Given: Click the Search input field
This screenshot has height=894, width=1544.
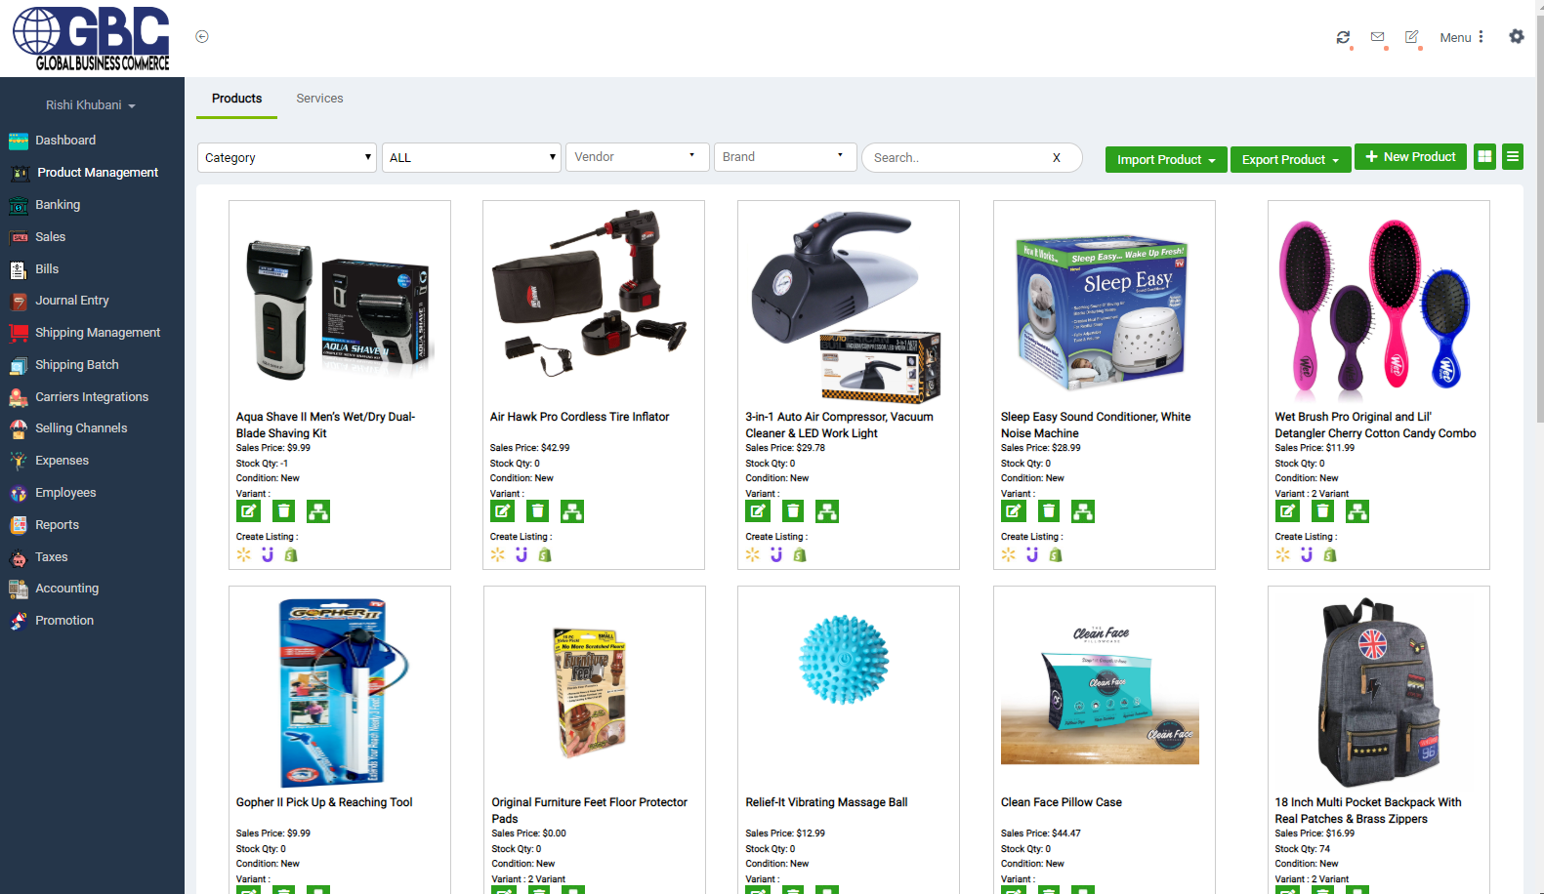Looking at the screenshot, I should [957, 157].
